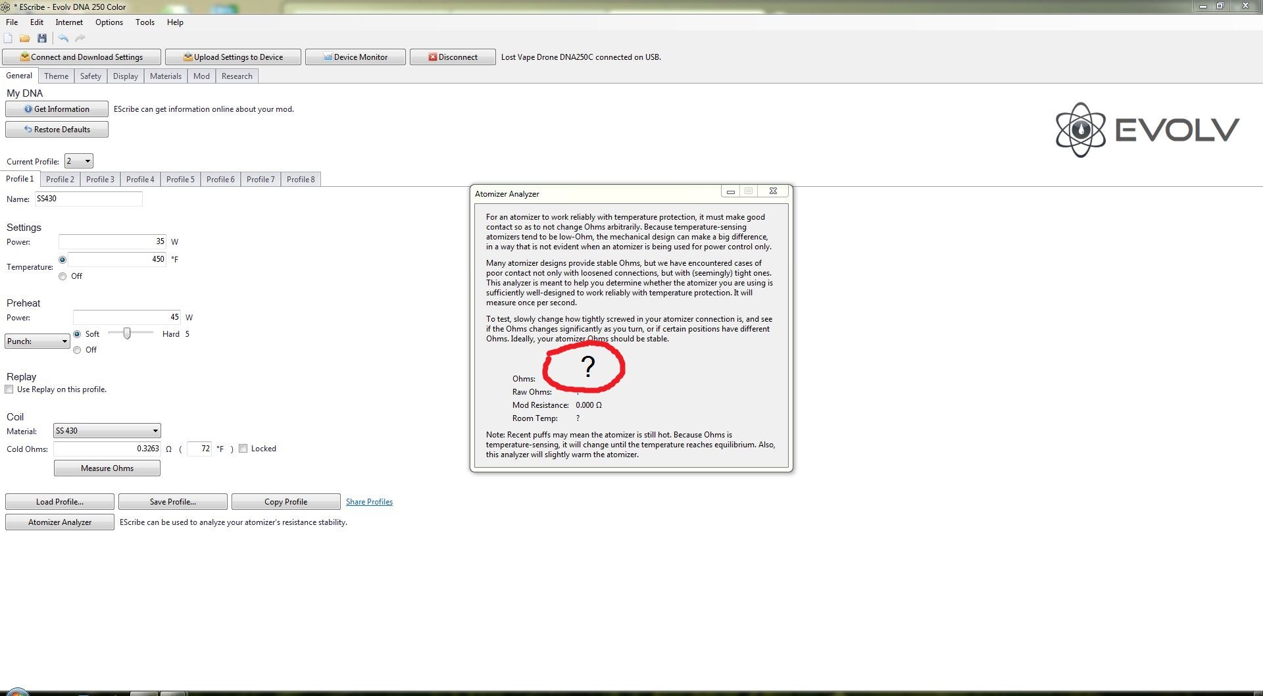Open the Punch preheat dropdown
The image size is (1263, 696).
click(37, 341)
